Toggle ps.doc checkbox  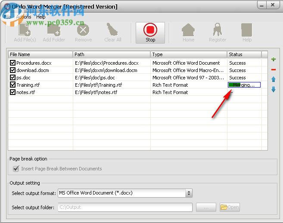pyautogui.click(x=12, y=78)
